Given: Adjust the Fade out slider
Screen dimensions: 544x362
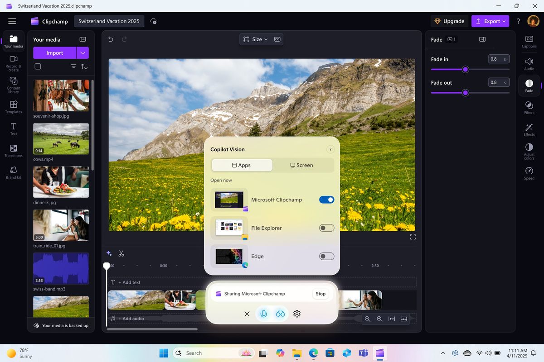Looking at the screenshot, I should pos(465,93).
